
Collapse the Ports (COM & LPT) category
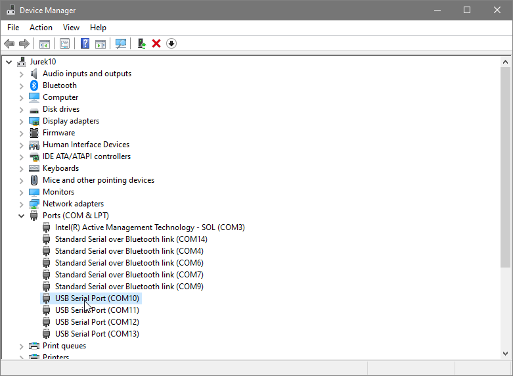(21, 216)
